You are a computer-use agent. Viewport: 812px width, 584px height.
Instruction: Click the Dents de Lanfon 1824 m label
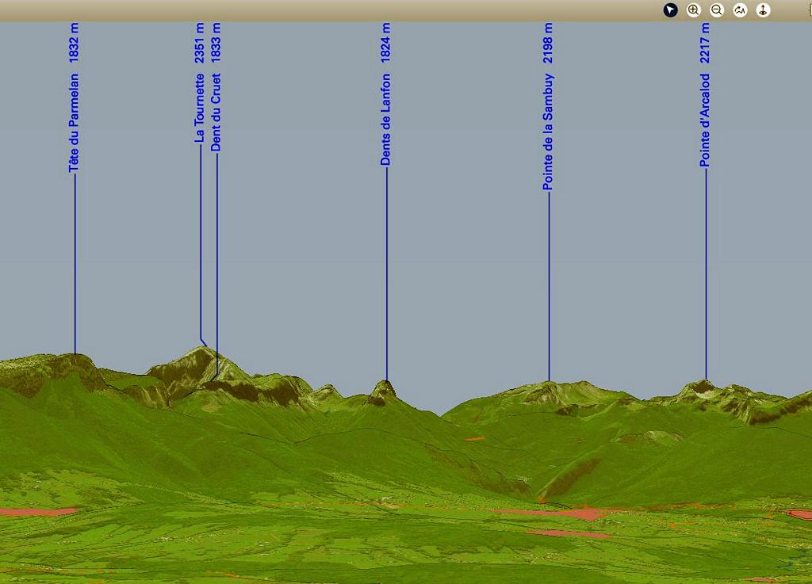click(x=386, y=94)
